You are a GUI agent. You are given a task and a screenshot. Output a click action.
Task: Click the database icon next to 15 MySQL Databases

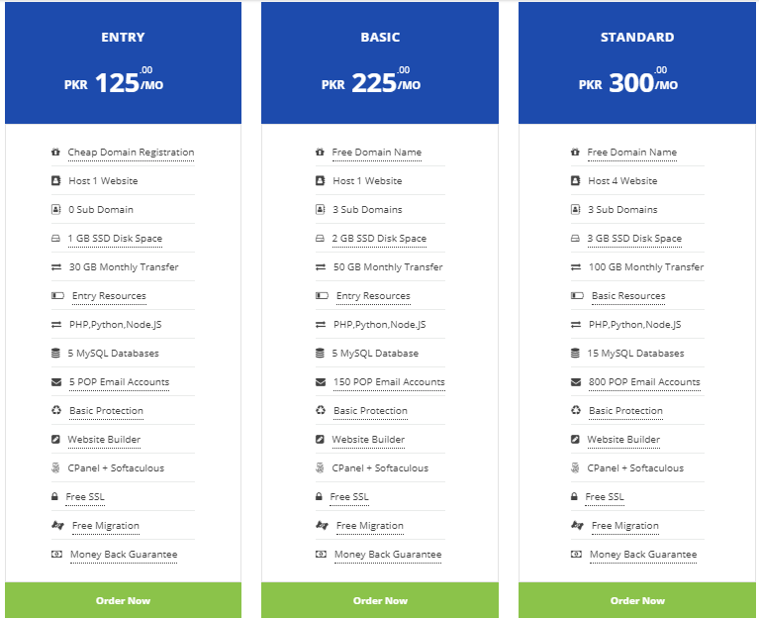coord(575,354)
